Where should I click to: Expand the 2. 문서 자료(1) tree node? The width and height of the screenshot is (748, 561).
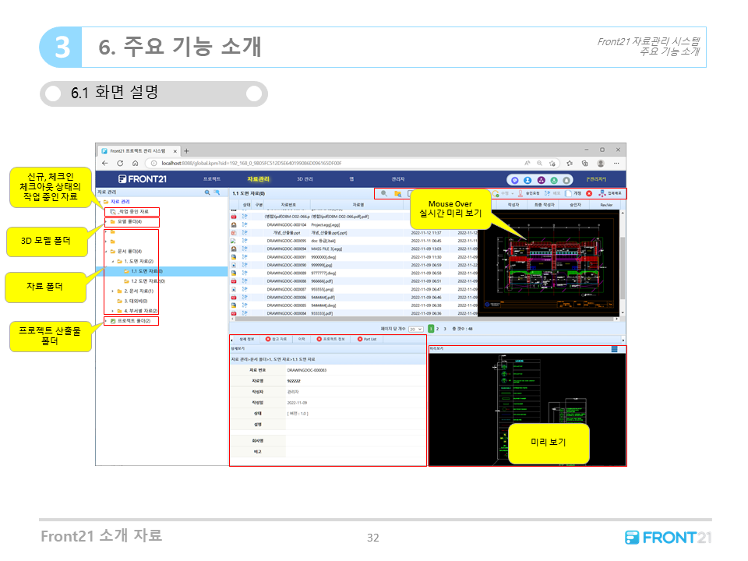[x=113, y=291]
